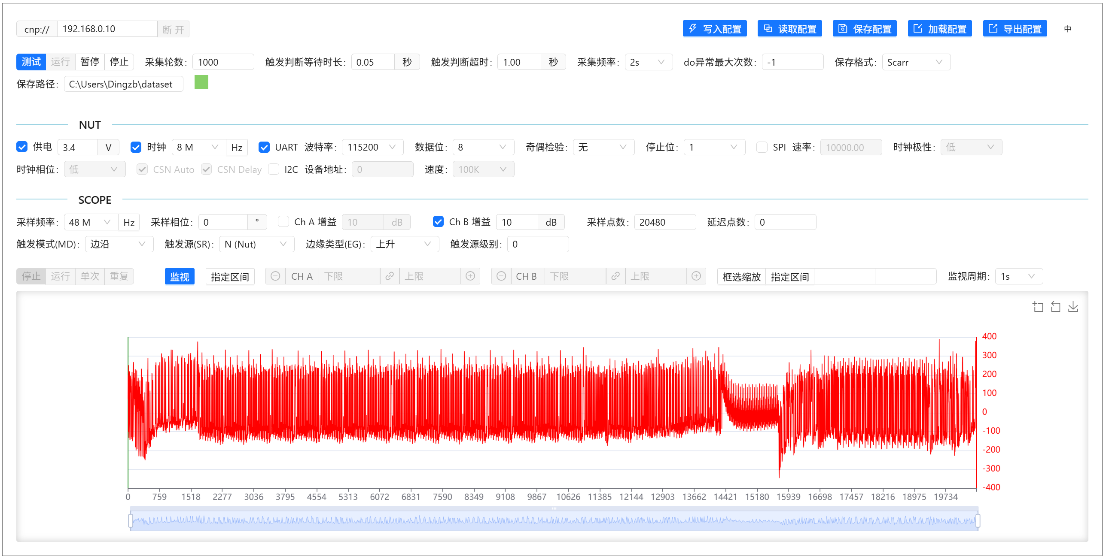Click CH A plus circle icon
Image resolution: width=1106 pixels, height=559 pixels.
tap(470, 276)
